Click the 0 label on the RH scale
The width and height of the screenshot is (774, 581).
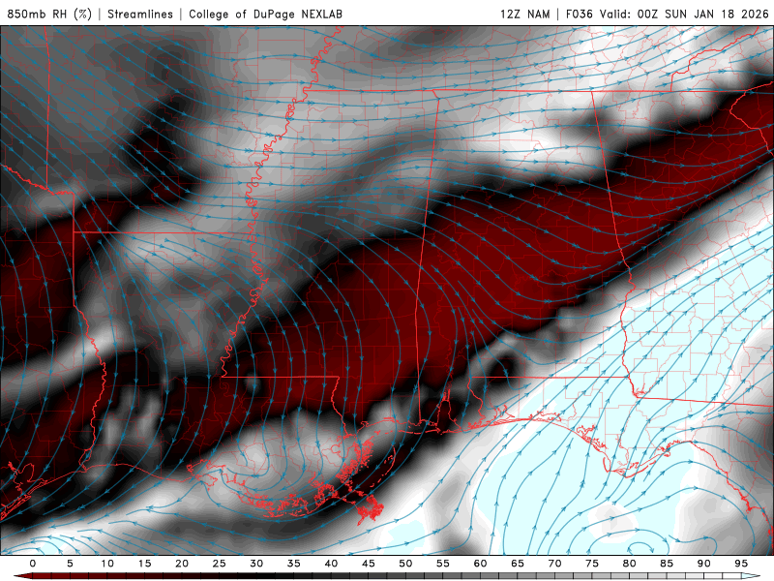(x=33, y=564)
